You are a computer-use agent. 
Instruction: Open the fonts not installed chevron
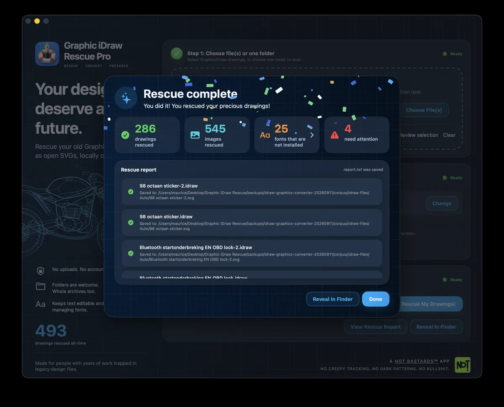pos(312,135)
